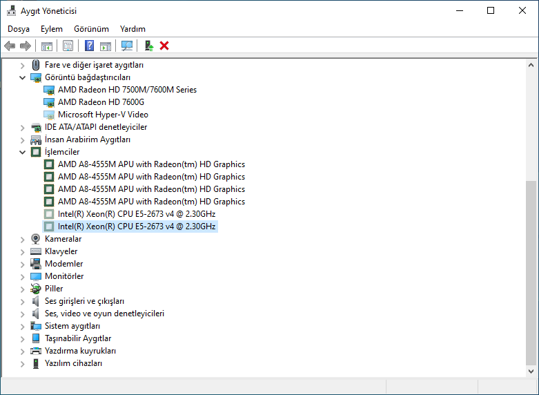539x395 pixels.
Task: Click the scrollbar down arrow
Action: pos(531,371)
